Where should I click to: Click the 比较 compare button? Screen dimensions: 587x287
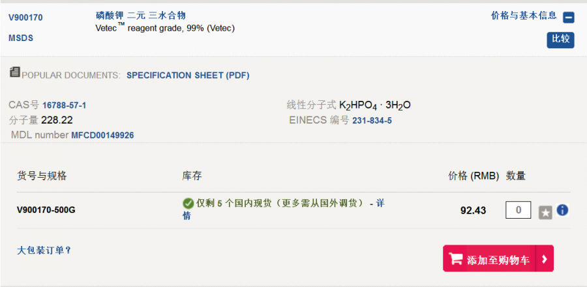pyautogui.click(x=560, y=40)
